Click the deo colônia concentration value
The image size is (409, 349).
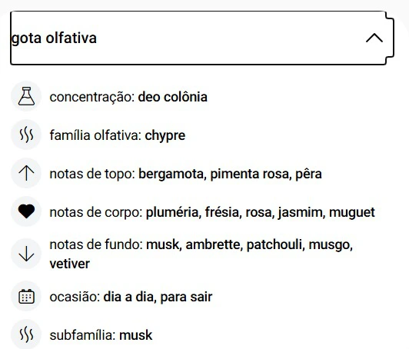(x=173, y=98)
